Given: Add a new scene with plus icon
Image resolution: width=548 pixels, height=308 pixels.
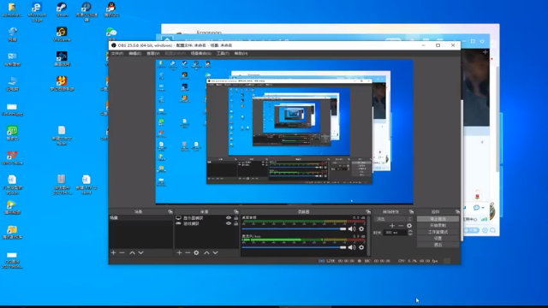Looking at the screenshot, I should click(x=113, y=252).
